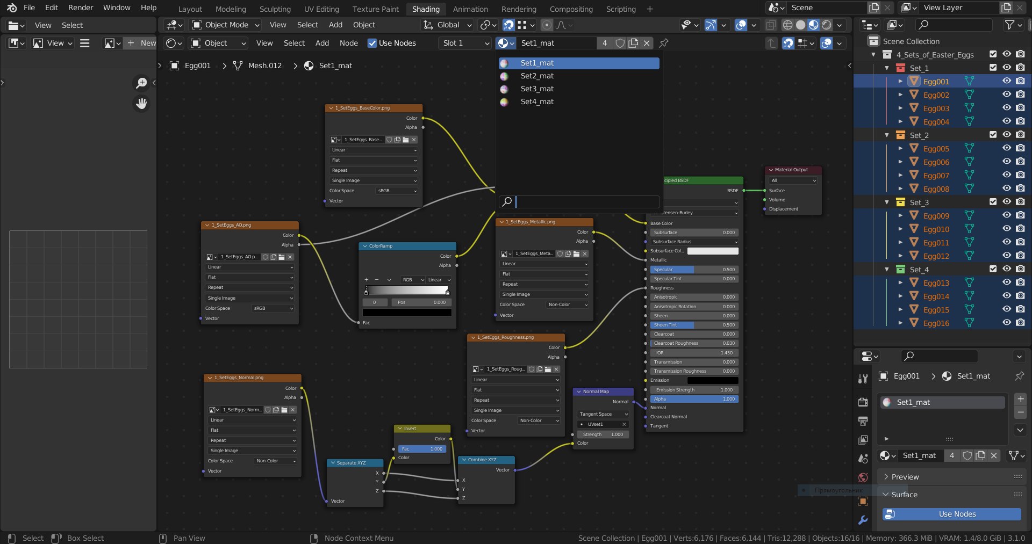Screen dimensions: 1032x544
Task: Click the Subsurface Color white swatch
Action: [x=713, y=251]
